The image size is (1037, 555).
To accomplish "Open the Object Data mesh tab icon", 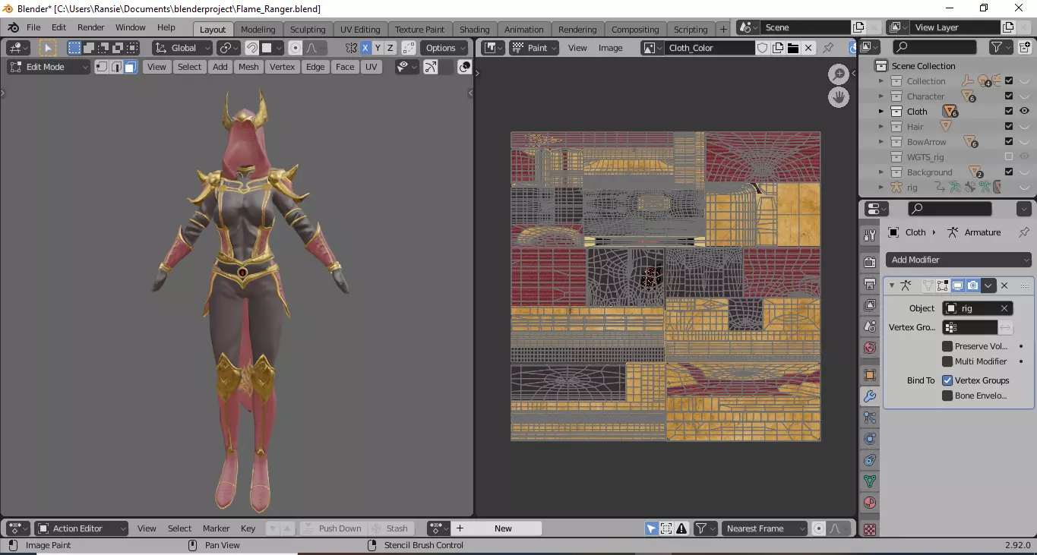I will (x=870, y=481).
